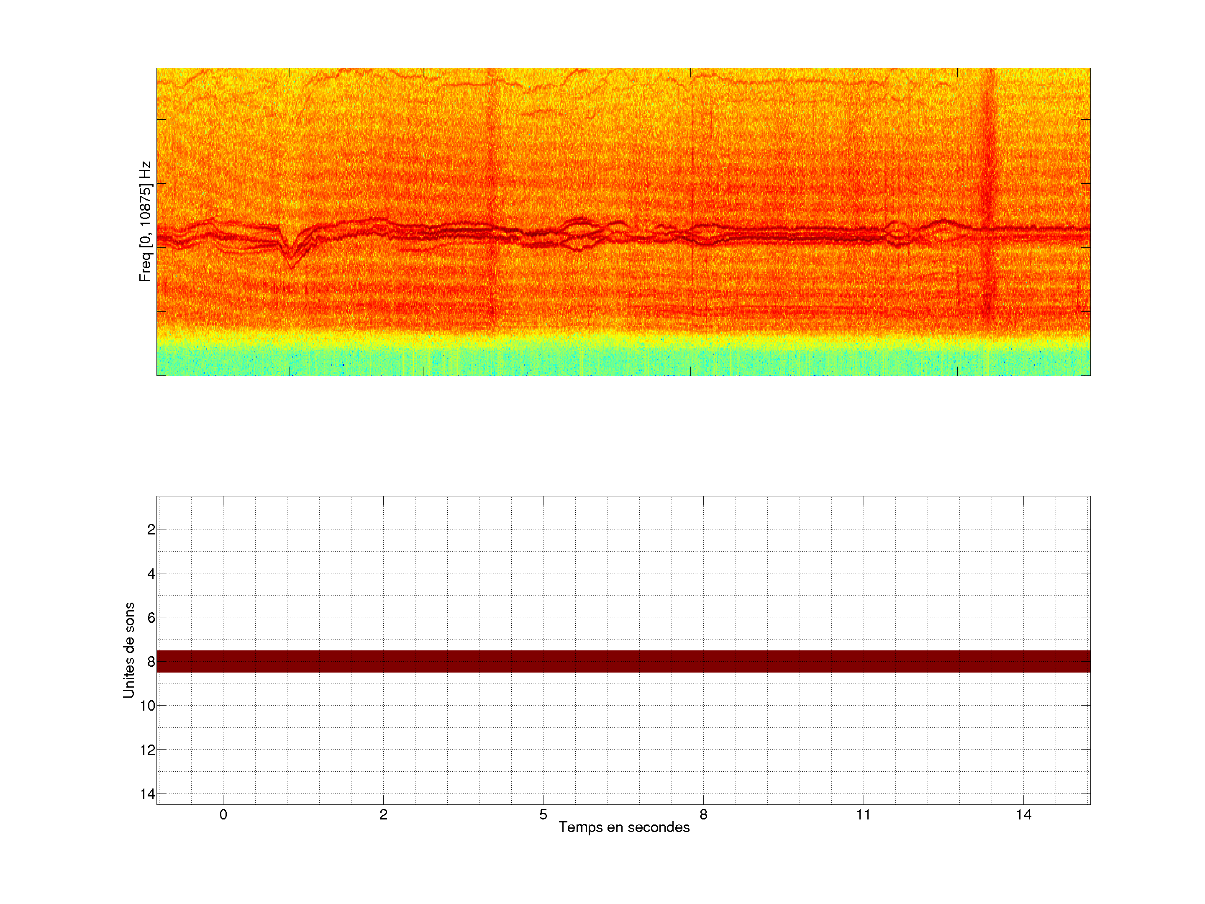Click y-axis tick label 6 in lower plot
The image size is (1205, 904).
(x=151, y=618)
